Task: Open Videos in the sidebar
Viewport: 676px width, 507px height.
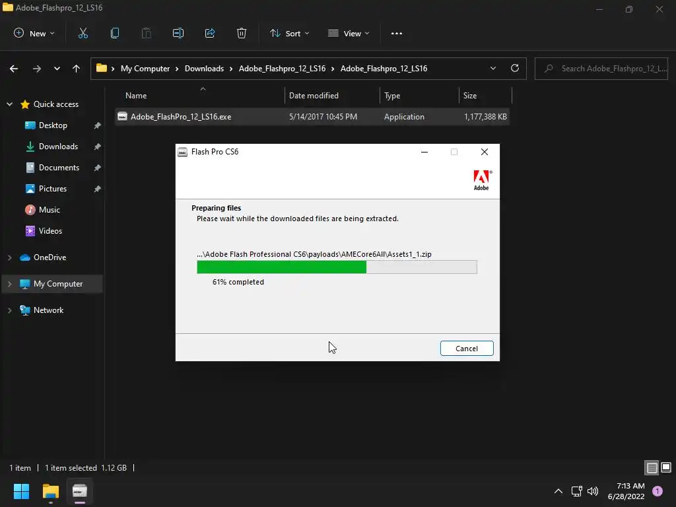Action: [x=50, y=230]
